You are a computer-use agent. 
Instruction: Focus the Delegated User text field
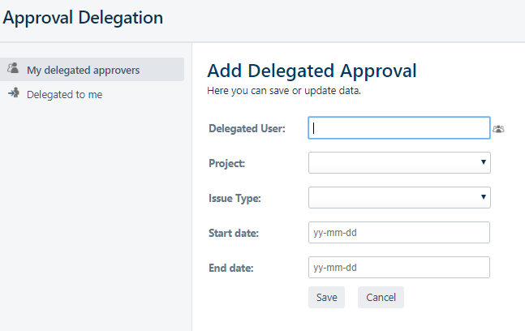(x=398, y=128)
